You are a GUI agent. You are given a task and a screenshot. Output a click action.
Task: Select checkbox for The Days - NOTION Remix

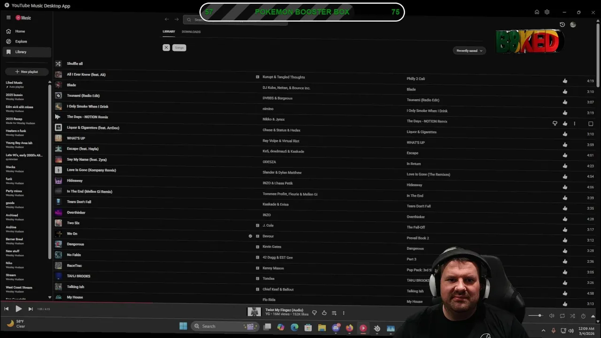591,123
